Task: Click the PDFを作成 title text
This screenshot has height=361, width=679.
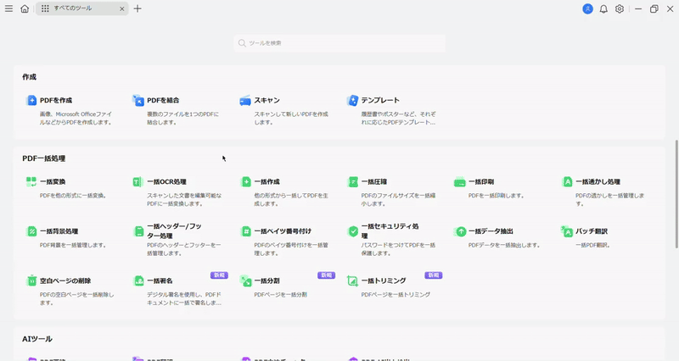Action: (56, 100)
